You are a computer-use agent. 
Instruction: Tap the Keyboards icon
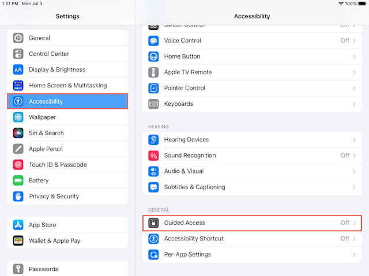pyautogui.click(x=153, y=104)
